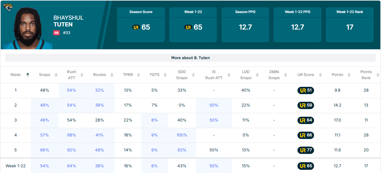The height and width of the screenshot is (173, 381).
Task: Select the Season PPG card
Action: [x=245, y=25]
